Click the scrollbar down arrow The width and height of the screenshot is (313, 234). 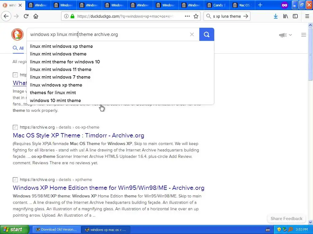coord(310,222)
